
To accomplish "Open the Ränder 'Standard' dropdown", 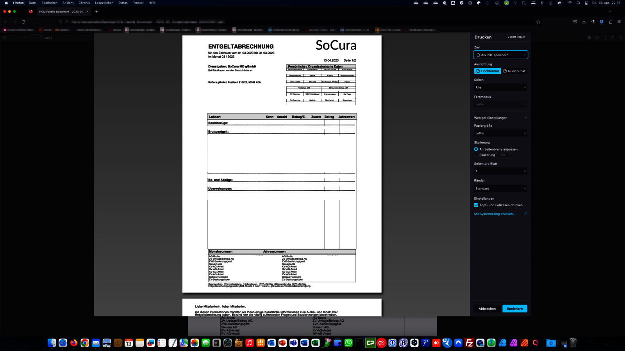I will point(500,189).
